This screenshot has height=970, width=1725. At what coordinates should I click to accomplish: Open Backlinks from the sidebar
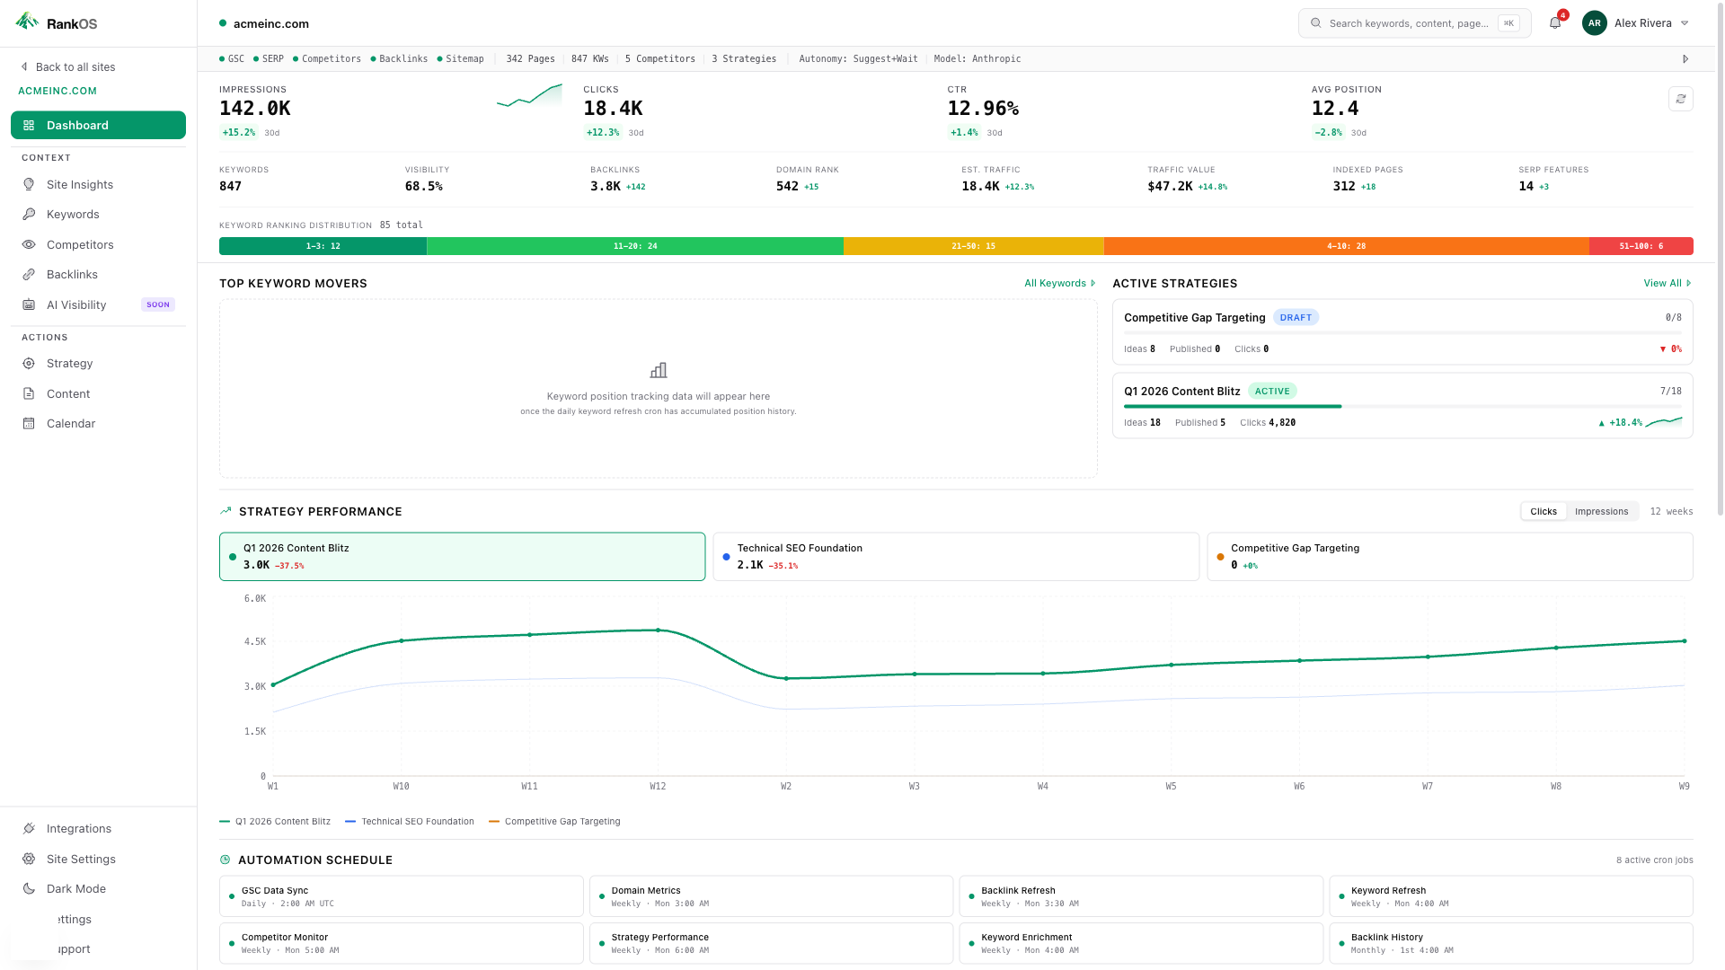(72, 274)
